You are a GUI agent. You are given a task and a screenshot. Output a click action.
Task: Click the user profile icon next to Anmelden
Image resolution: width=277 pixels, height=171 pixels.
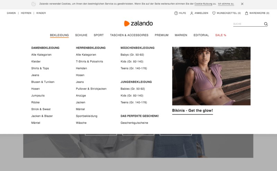tap(191, 13)
